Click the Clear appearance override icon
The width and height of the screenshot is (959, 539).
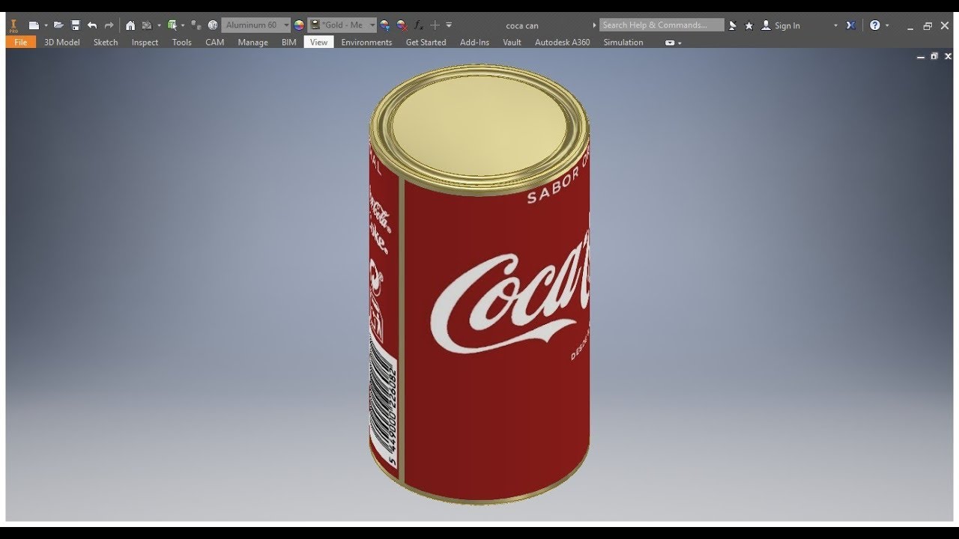pos(402,25)
